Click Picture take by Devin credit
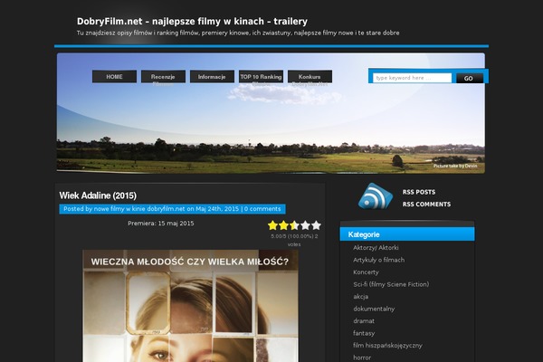This screenshot has width=543, height=362. [x=455, y=166]
